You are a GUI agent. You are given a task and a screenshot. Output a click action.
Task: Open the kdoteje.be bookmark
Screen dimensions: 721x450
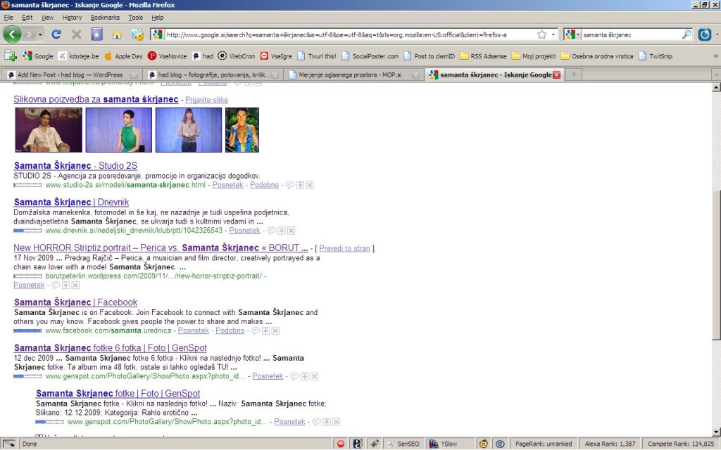point(79,56)
